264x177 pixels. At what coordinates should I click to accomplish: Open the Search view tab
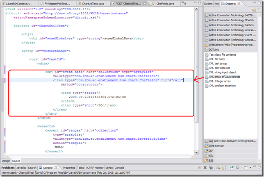32,168
